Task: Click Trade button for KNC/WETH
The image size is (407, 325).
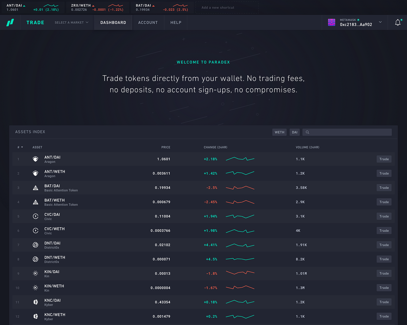Action: coord(384,316)
